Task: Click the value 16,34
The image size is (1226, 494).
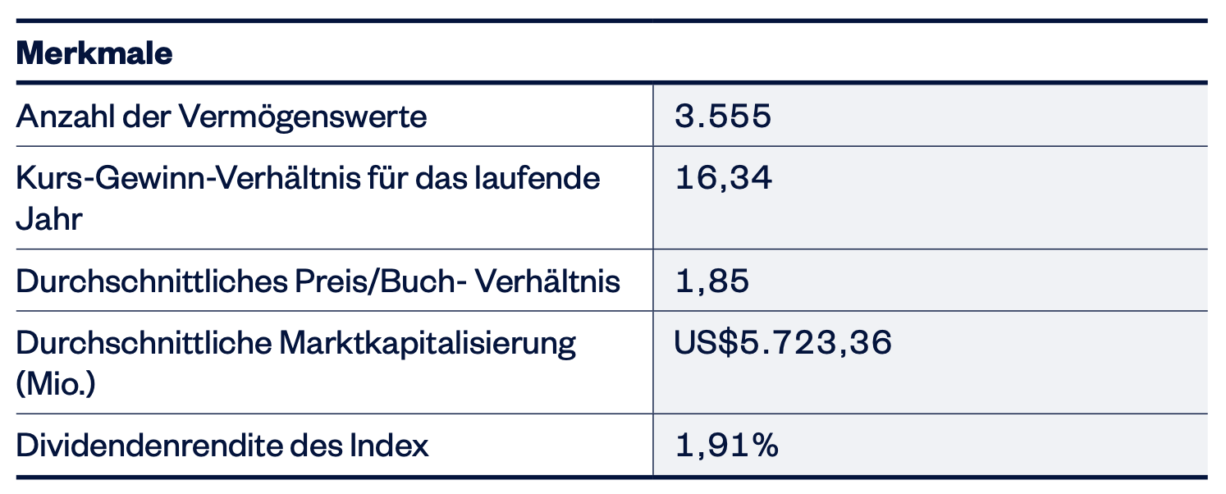Action: click(x=723, y=178)
